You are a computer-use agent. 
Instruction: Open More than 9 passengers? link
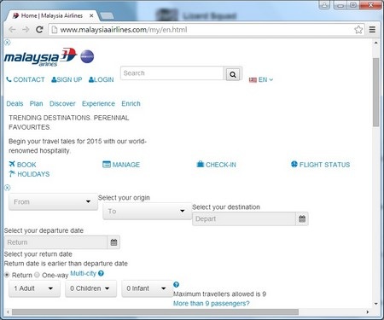click(x=212, y=304)
